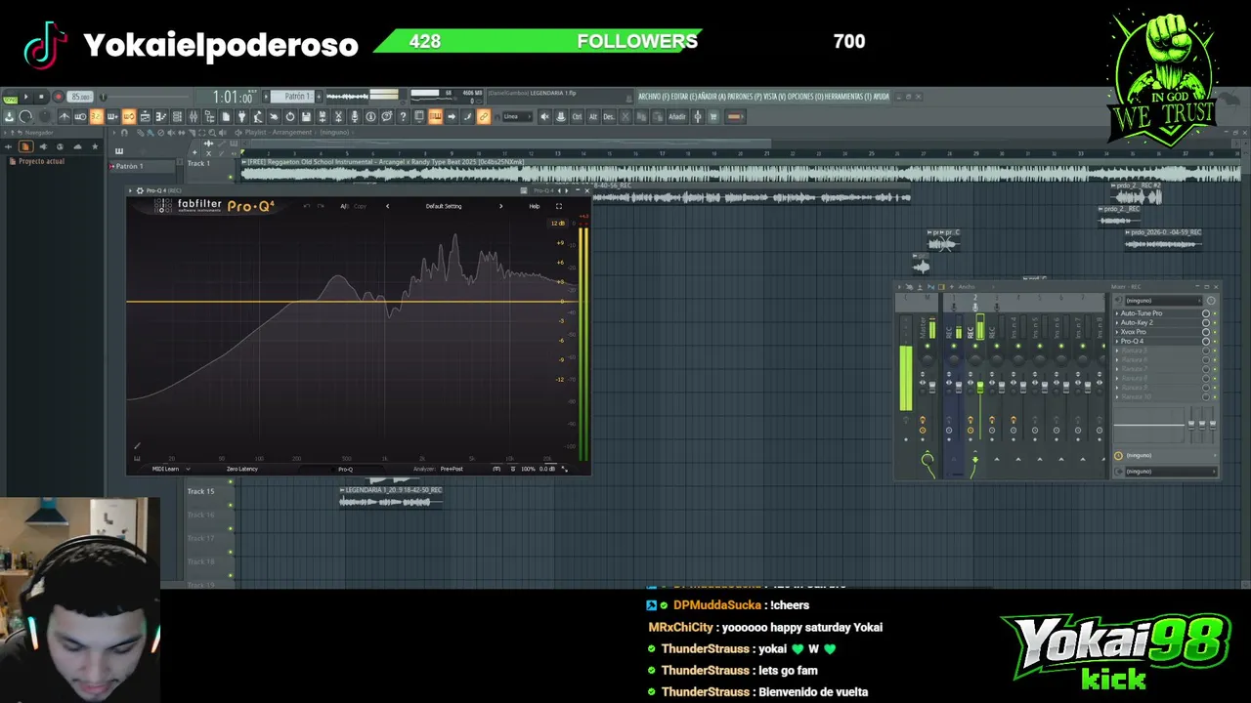Open the EDITAR menu
1251x703 pixels.
(683, 97)
